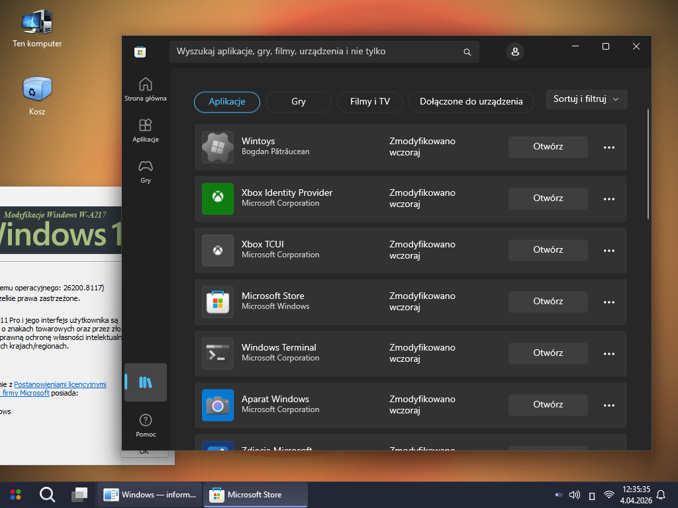678x508 pixels.
Task: Click the Postanowieniami licencyjnymi link
Action: pyautogui.click(x=60, y=384)
